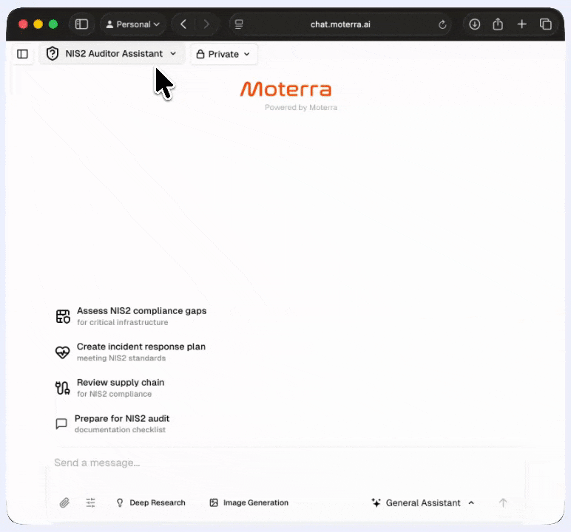Screen dimensions: 571x532
Task: Open the Safari downloads icon
Action: point(475,24)
